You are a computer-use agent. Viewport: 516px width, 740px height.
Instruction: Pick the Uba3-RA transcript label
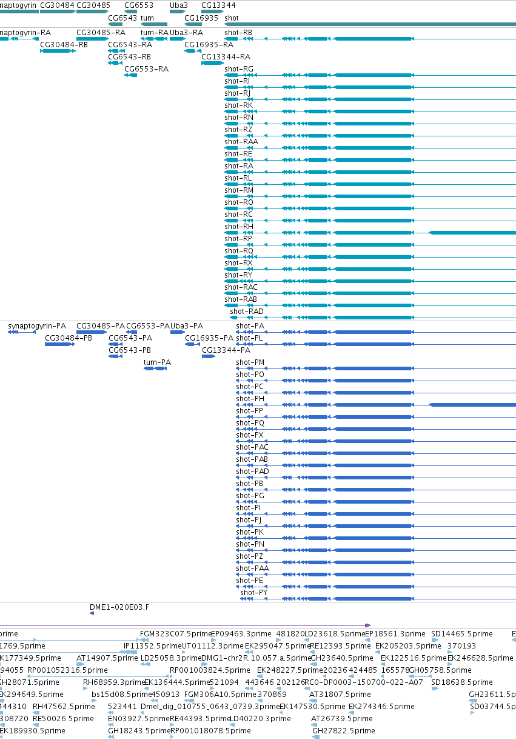pos(187,32)
